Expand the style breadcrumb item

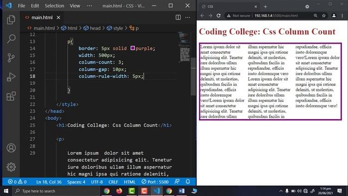(115, 28)
